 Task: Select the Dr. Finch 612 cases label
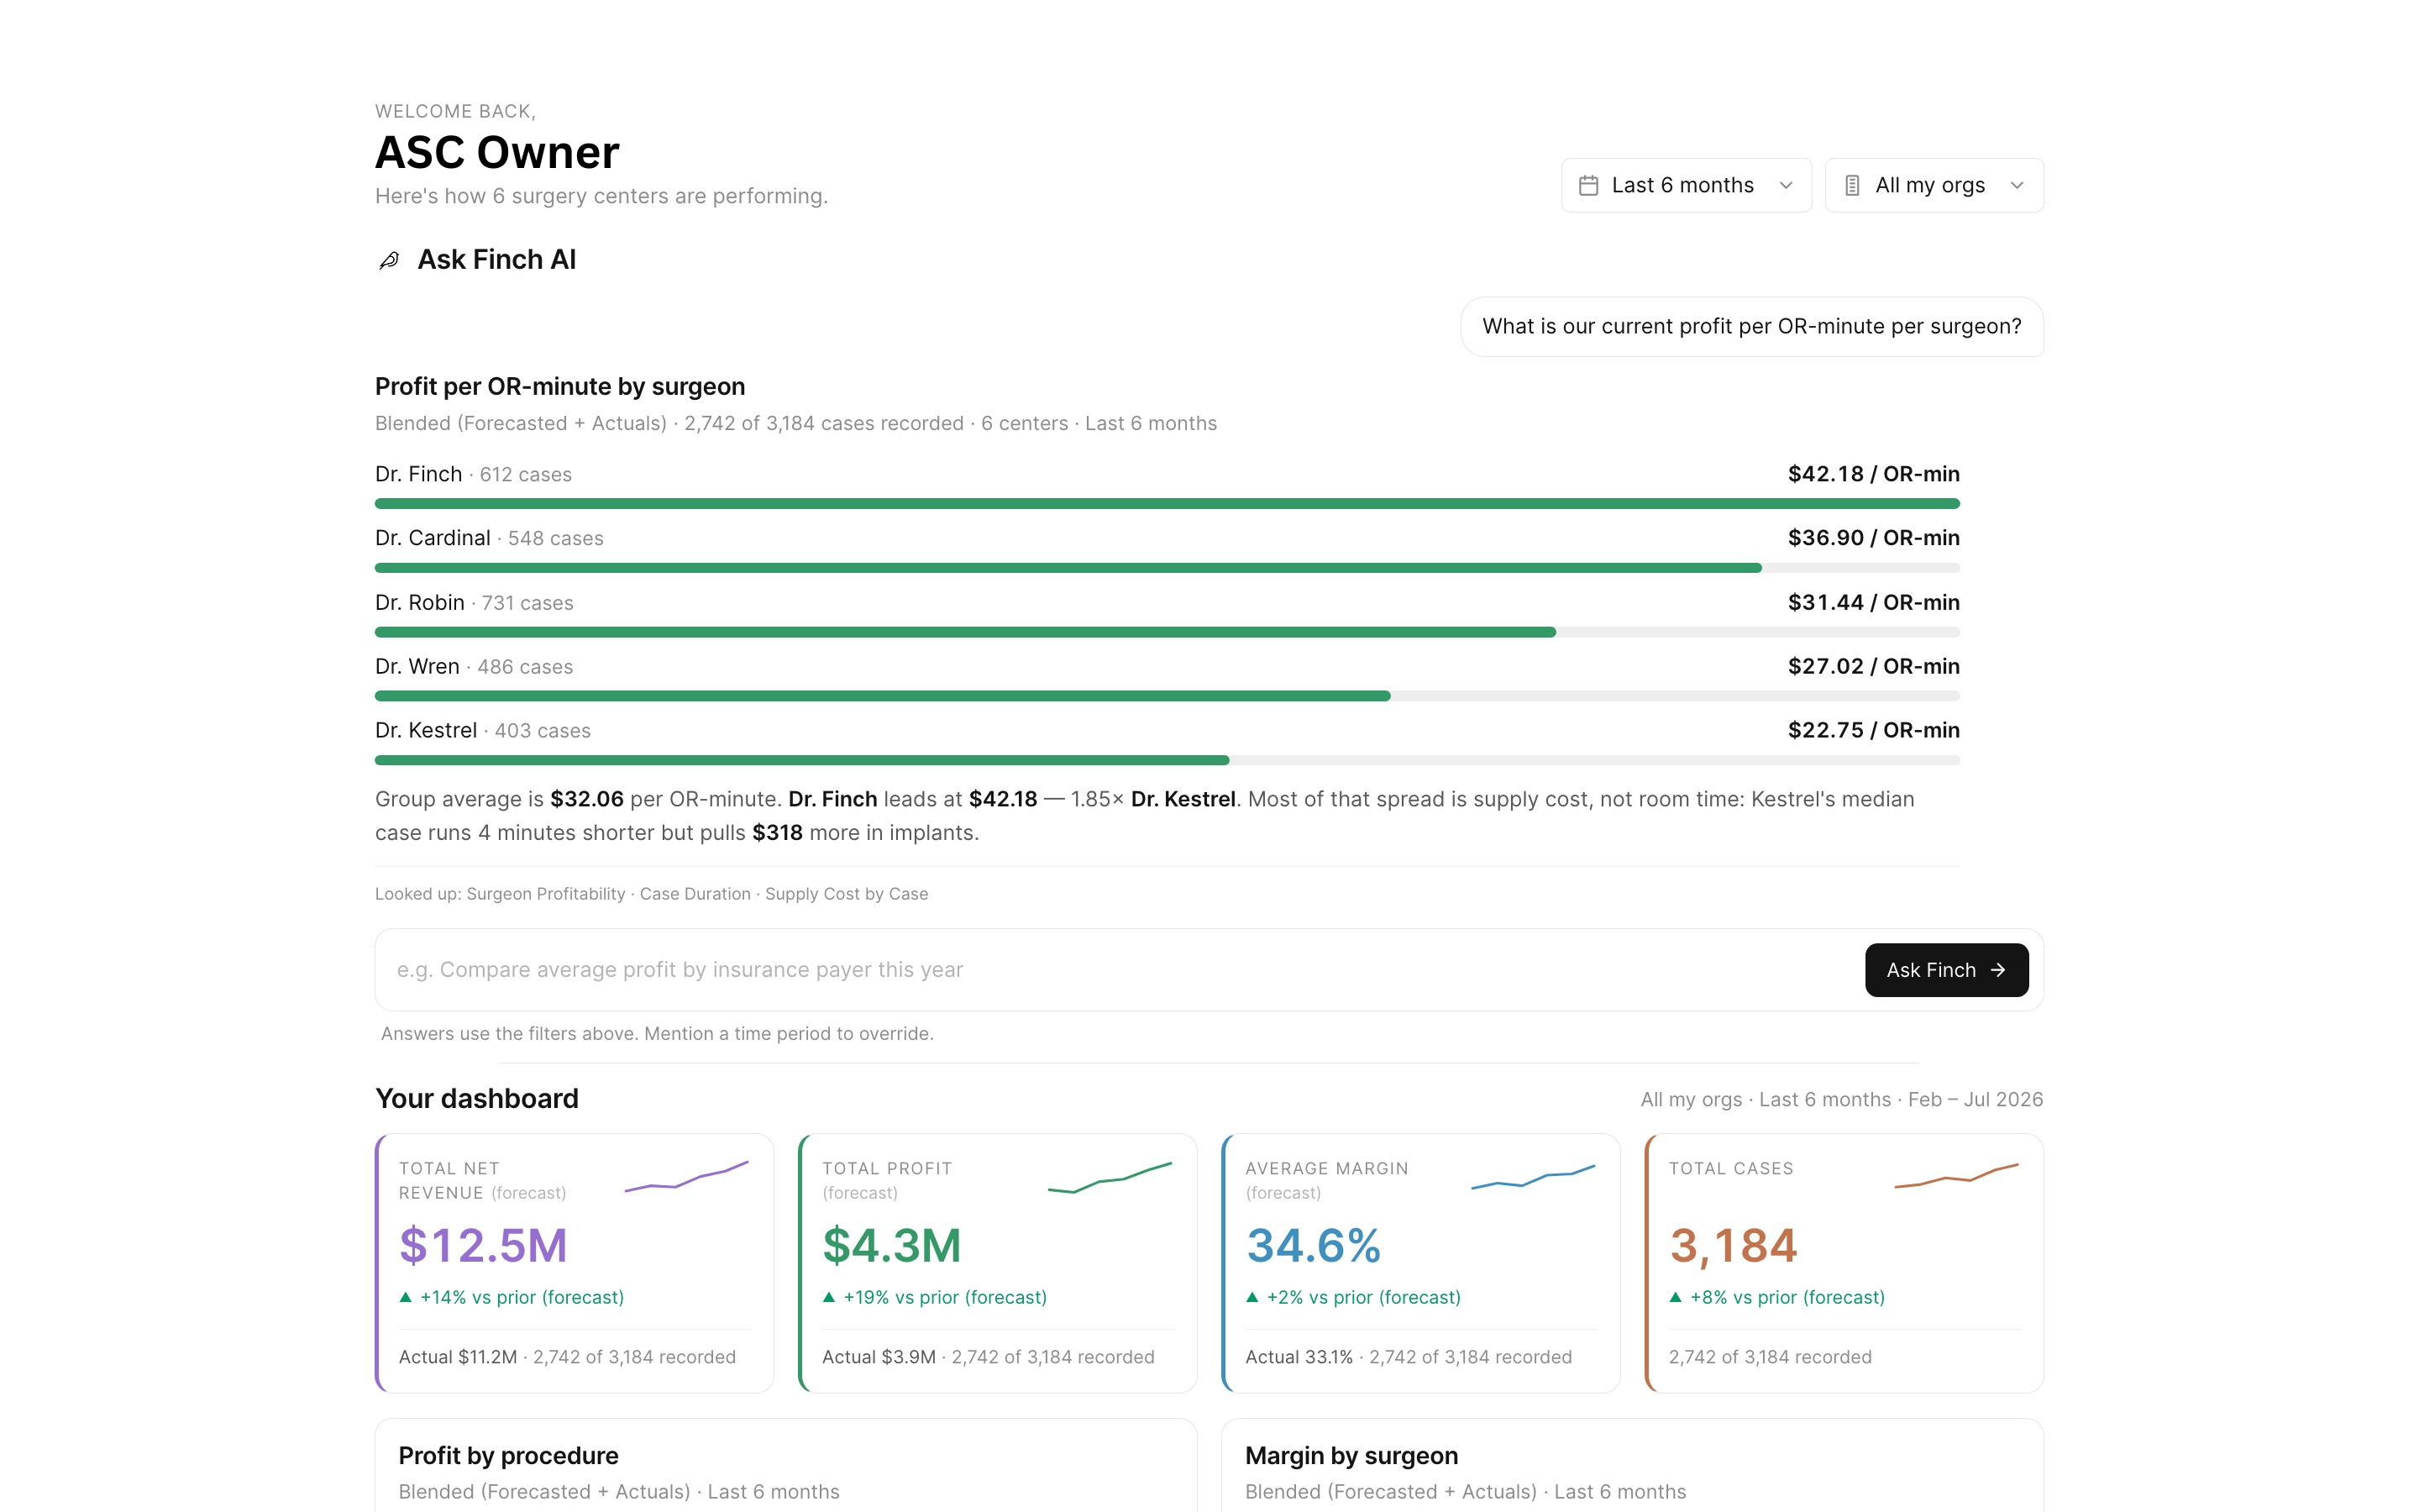pyautogui.click(x=473, y=474)
